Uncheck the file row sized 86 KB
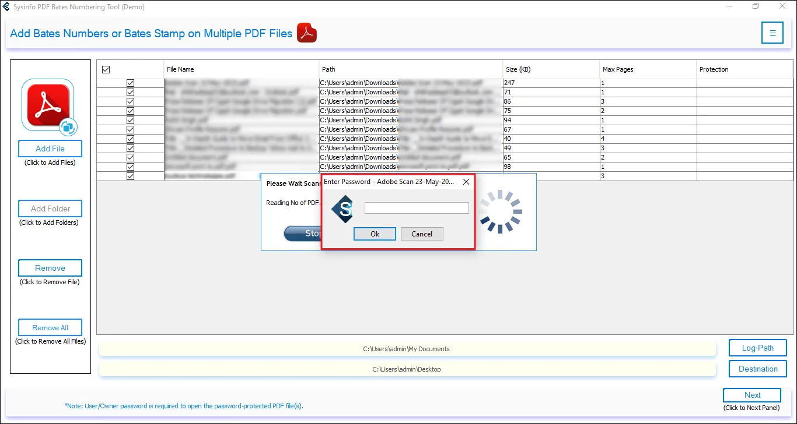The height and width of the screenshot is (424, 797). click(130, 101)
